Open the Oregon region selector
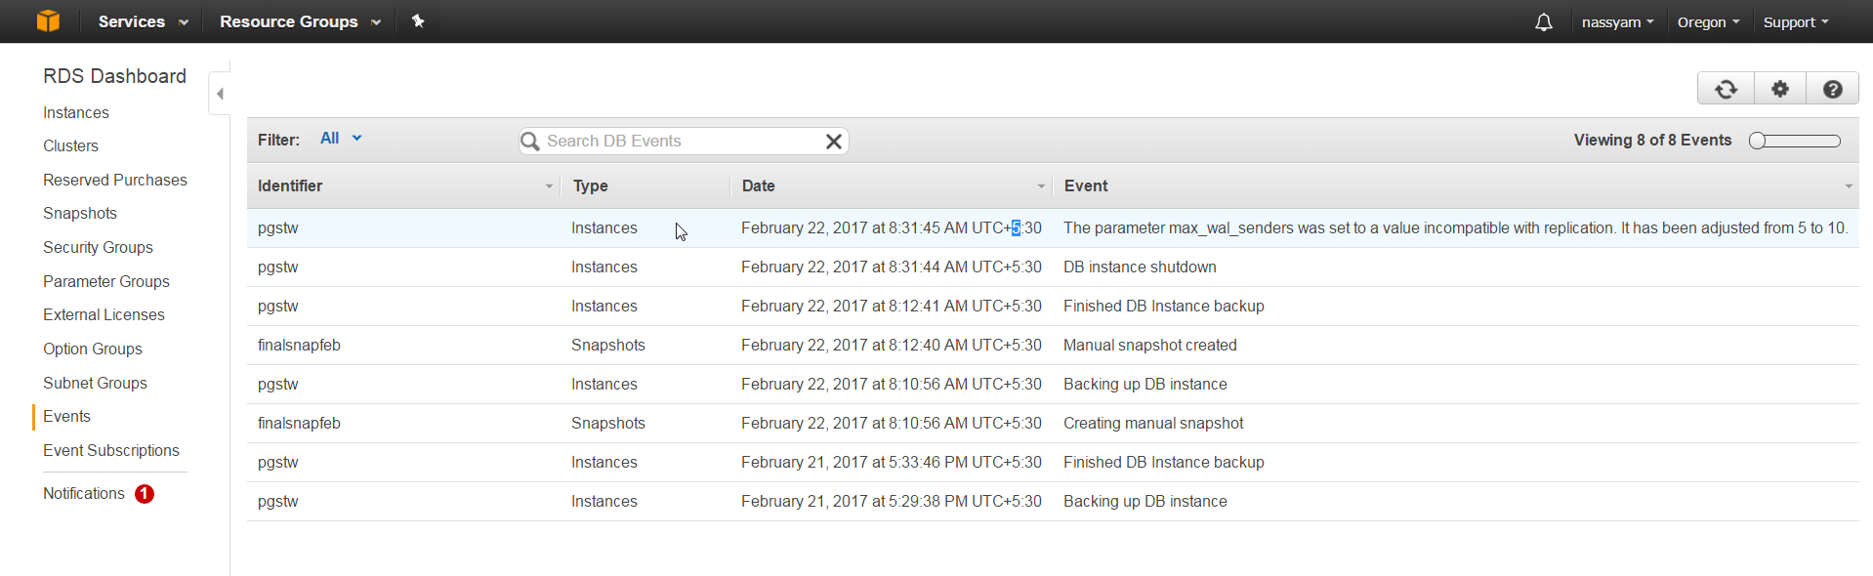Viewport: 1873px width, 576px height. click(x=1708, y=21)
